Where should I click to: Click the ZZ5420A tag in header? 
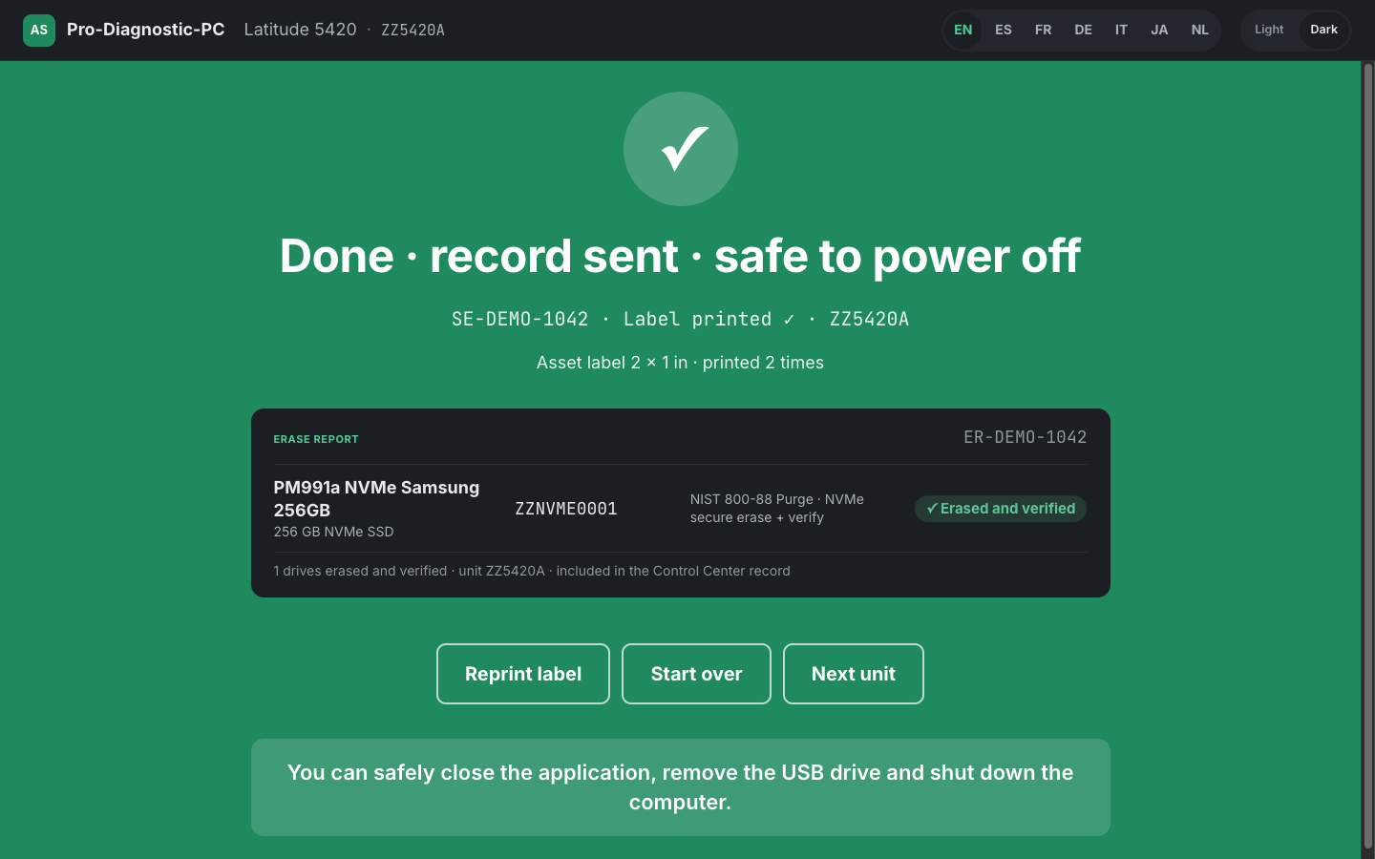click(x=413, y=31)
